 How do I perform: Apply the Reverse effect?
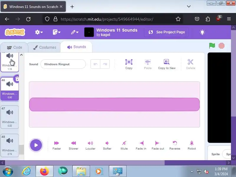175,145
